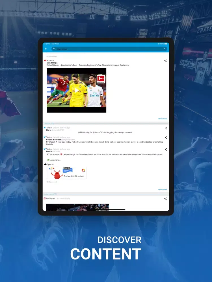Image resolution: width=212 pixels, height=282 pixels.
Task: Clear the Bundesliga search with the X
Action: [164, 49]
